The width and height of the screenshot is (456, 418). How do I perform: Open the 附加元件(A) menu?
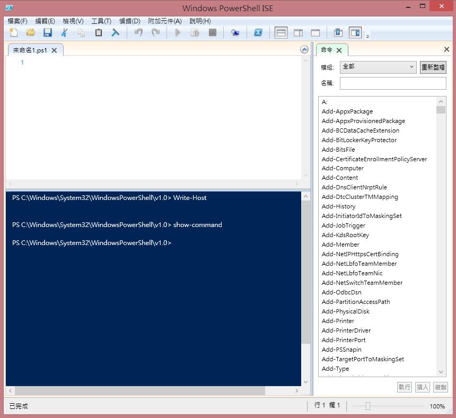tap(165, 21)
